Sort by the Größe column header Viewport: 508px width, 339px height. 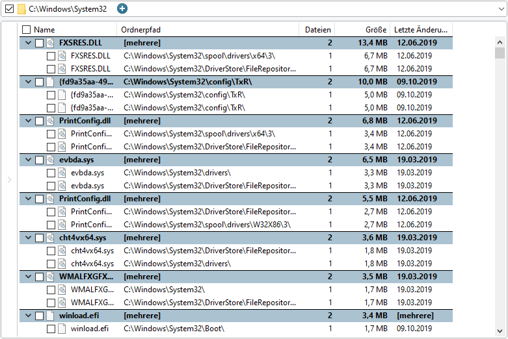[376, 30]
